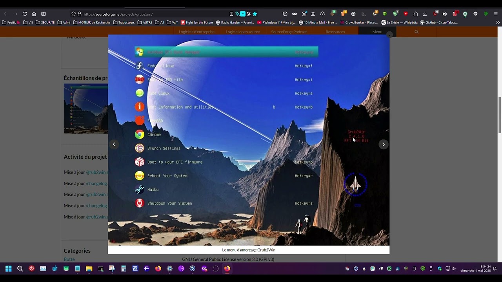Open the 10 Minute Mail bookmark
This screenshot has height=282, width=502.
[x=318, y=22]
